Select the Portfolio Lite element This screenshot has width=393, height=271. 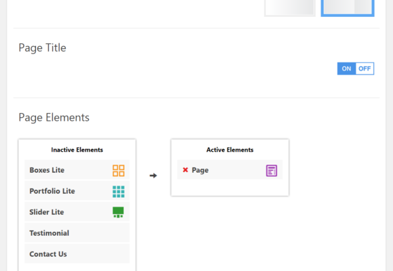tap(77, 191)
